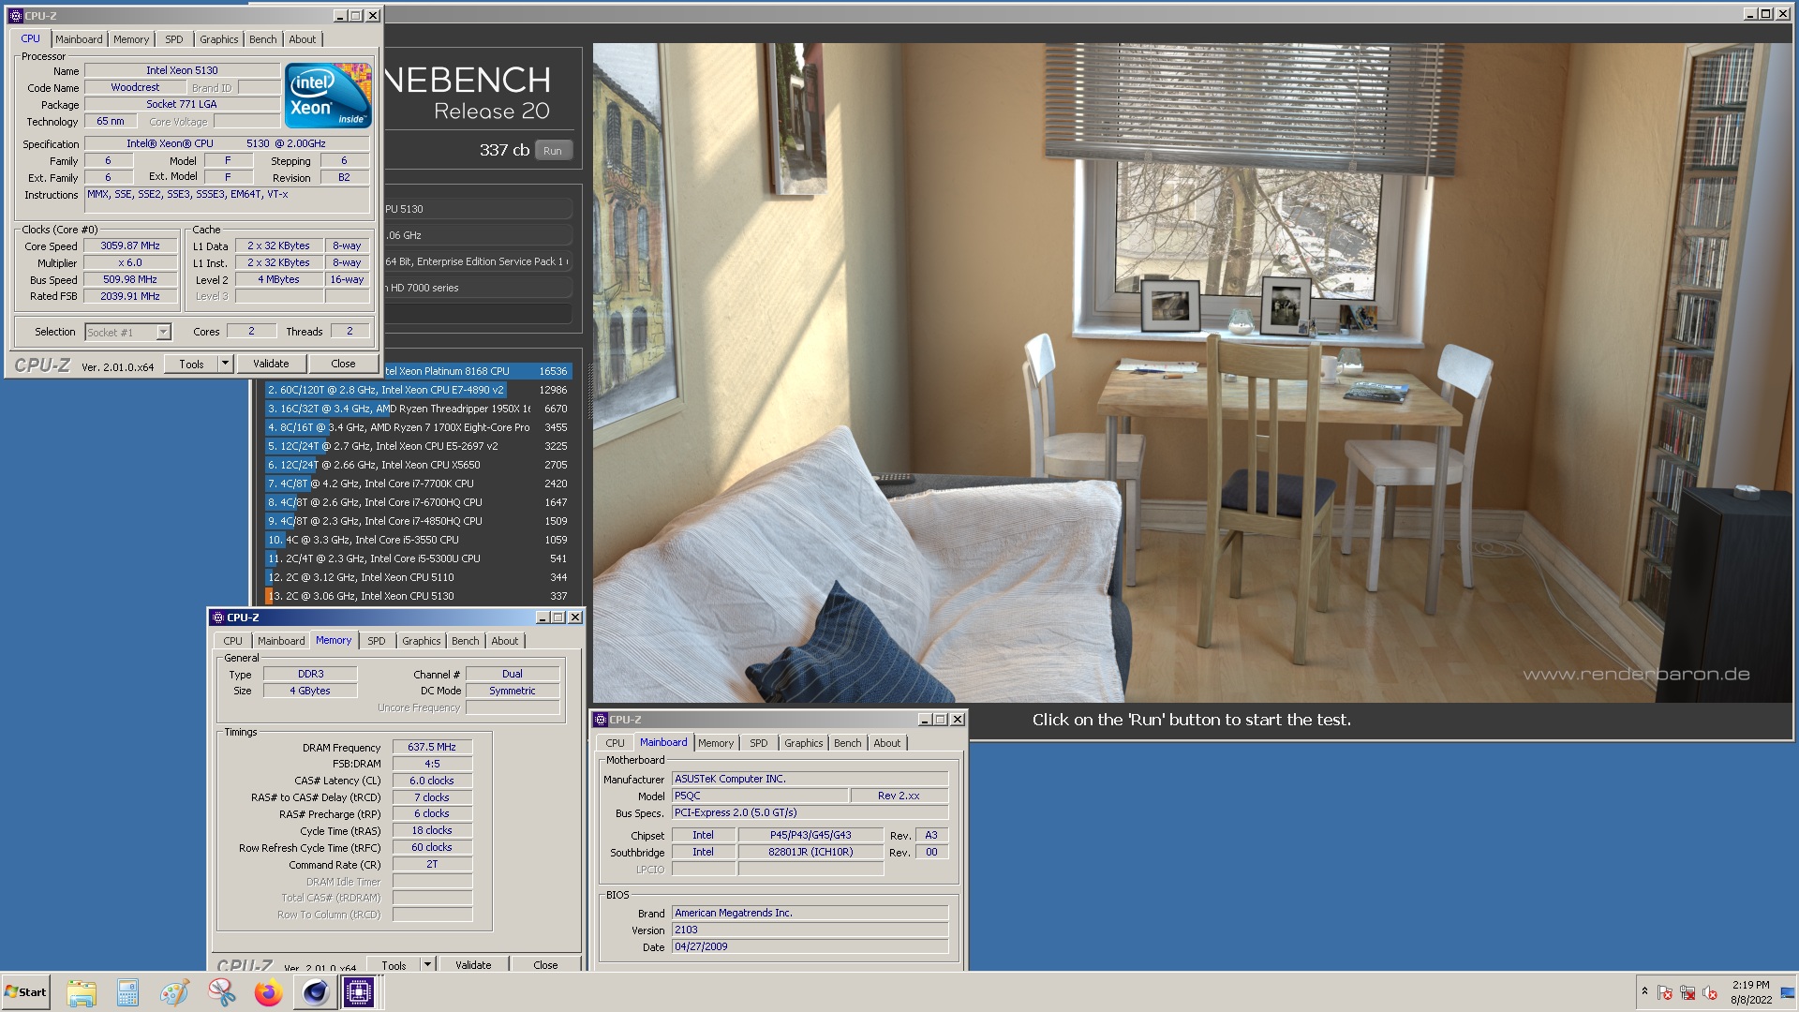
Task: Click the Bus Speed value 509.98 MHz
Action: 130,279
